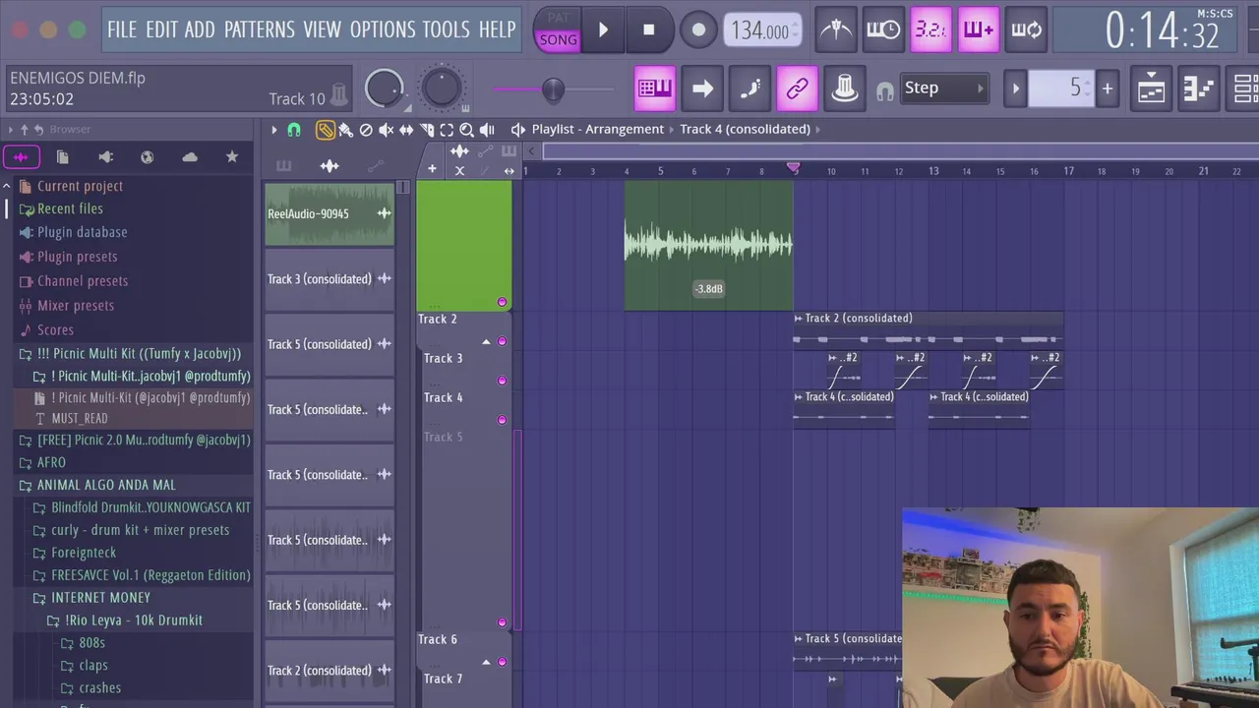This screenshot has height=708, width=1259.
Task: Switch to SONG mode
Action: point(558,40)
